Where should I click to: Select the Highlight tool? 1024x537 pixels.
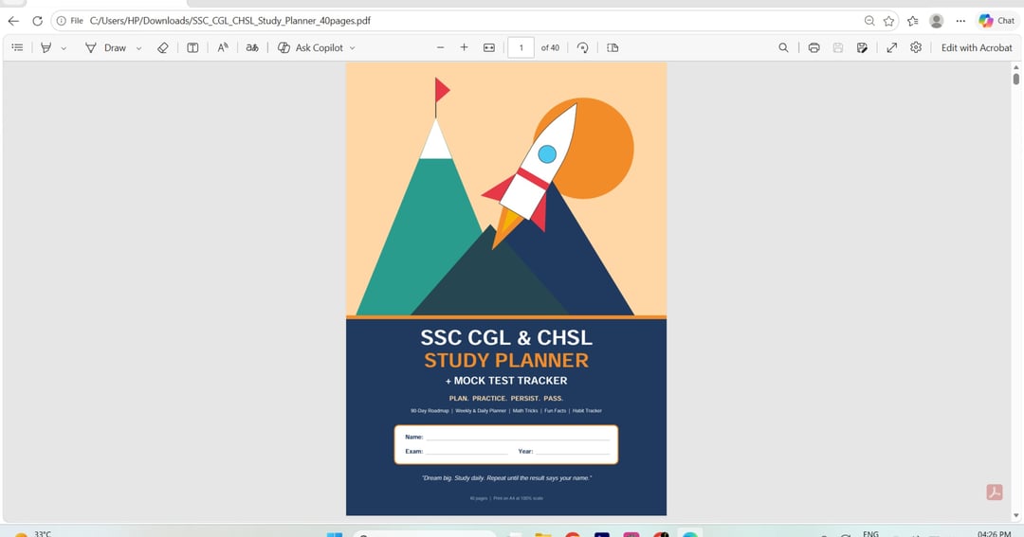(46, 47)
